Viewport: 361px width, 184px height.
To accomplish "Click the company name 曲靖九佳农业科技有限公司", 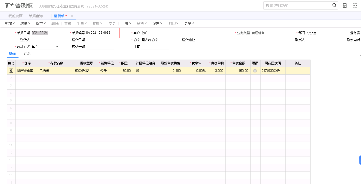I will (x=65, y=6).
